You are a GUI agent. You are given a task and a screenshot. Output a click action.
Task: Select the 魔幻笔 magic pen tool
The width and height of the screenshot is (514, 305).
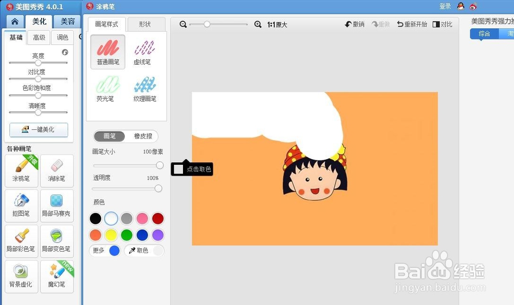57,276
